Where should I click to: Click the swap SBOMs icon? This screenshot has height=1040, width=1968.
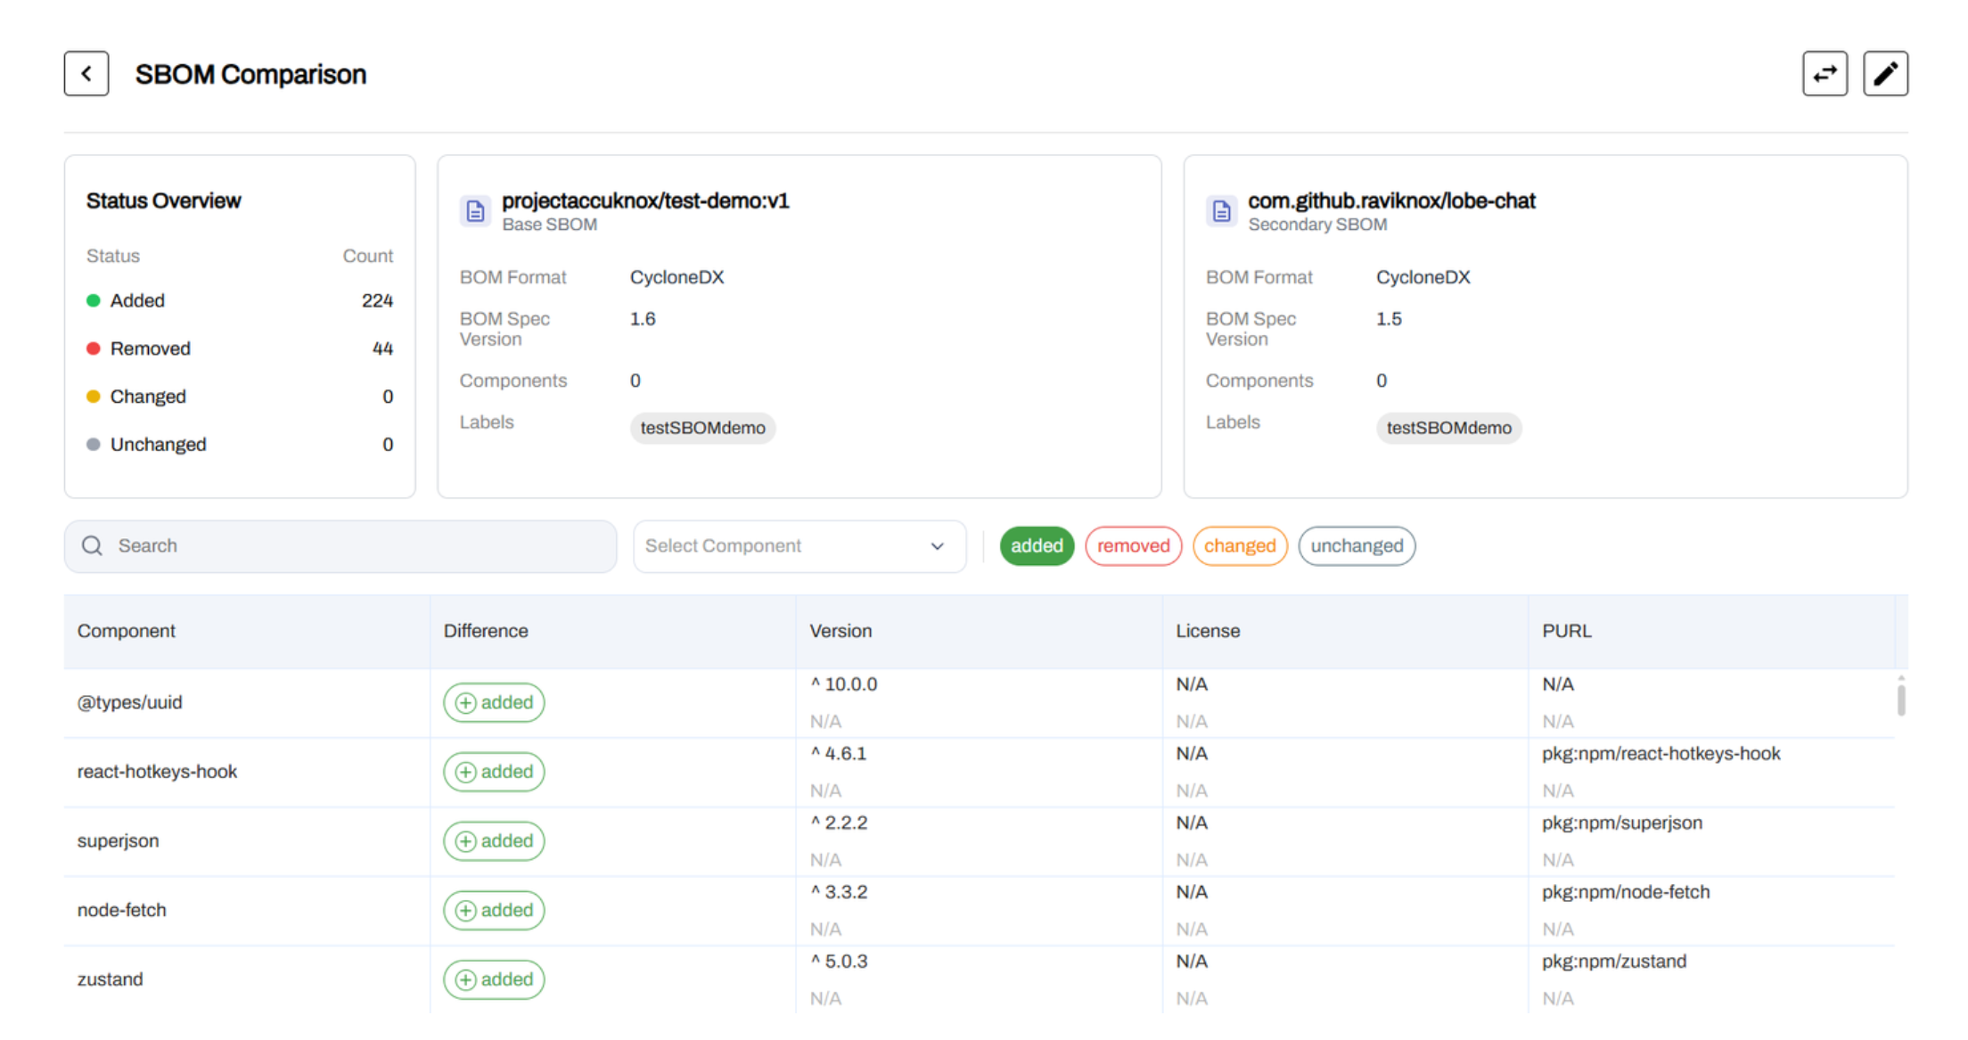pos(1824,73)
